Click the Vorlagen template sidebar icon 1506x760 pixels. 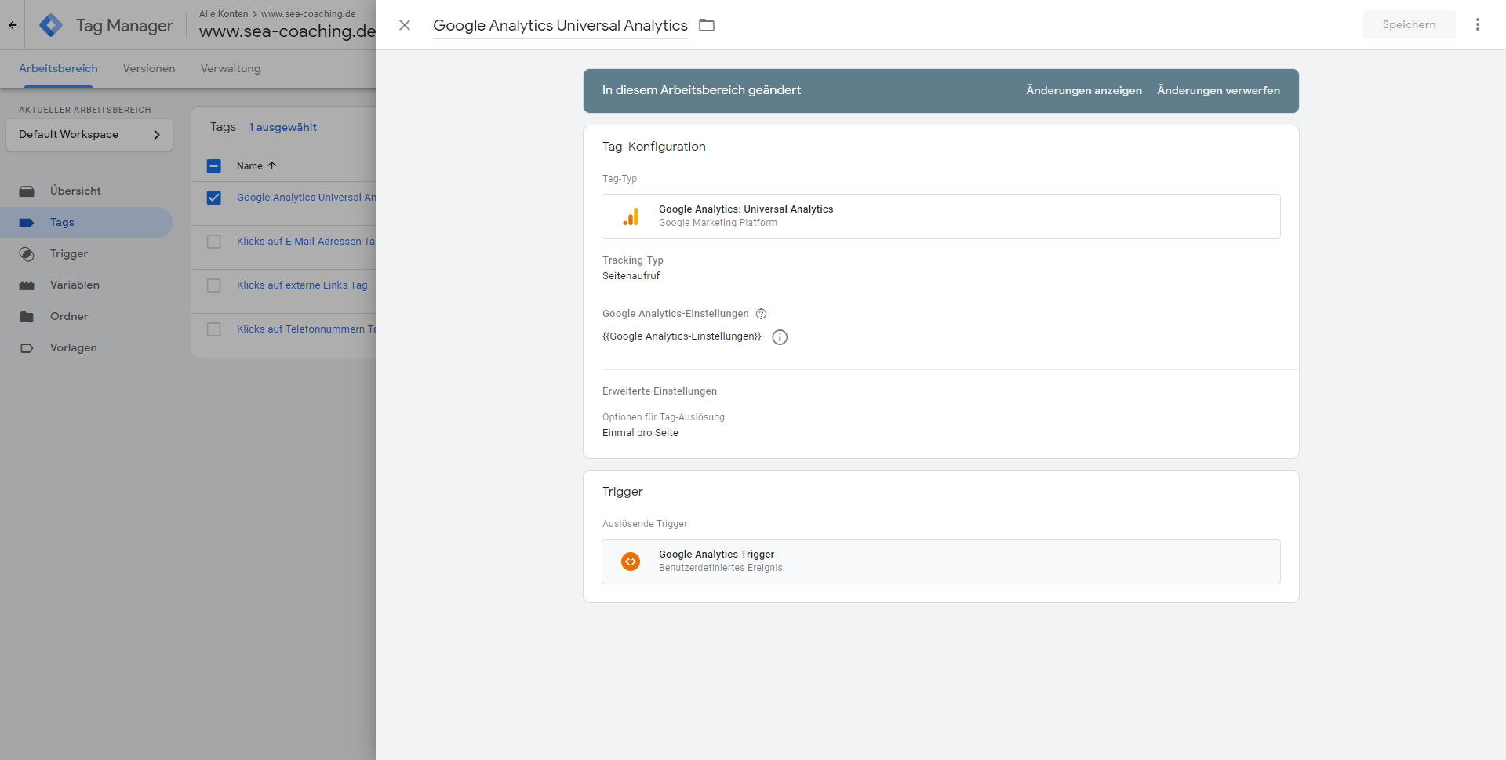point(27,348)
